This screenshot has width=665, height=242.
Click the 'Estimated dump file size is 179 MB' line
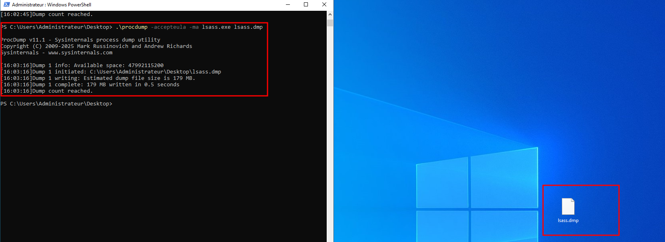coord(98,78)
